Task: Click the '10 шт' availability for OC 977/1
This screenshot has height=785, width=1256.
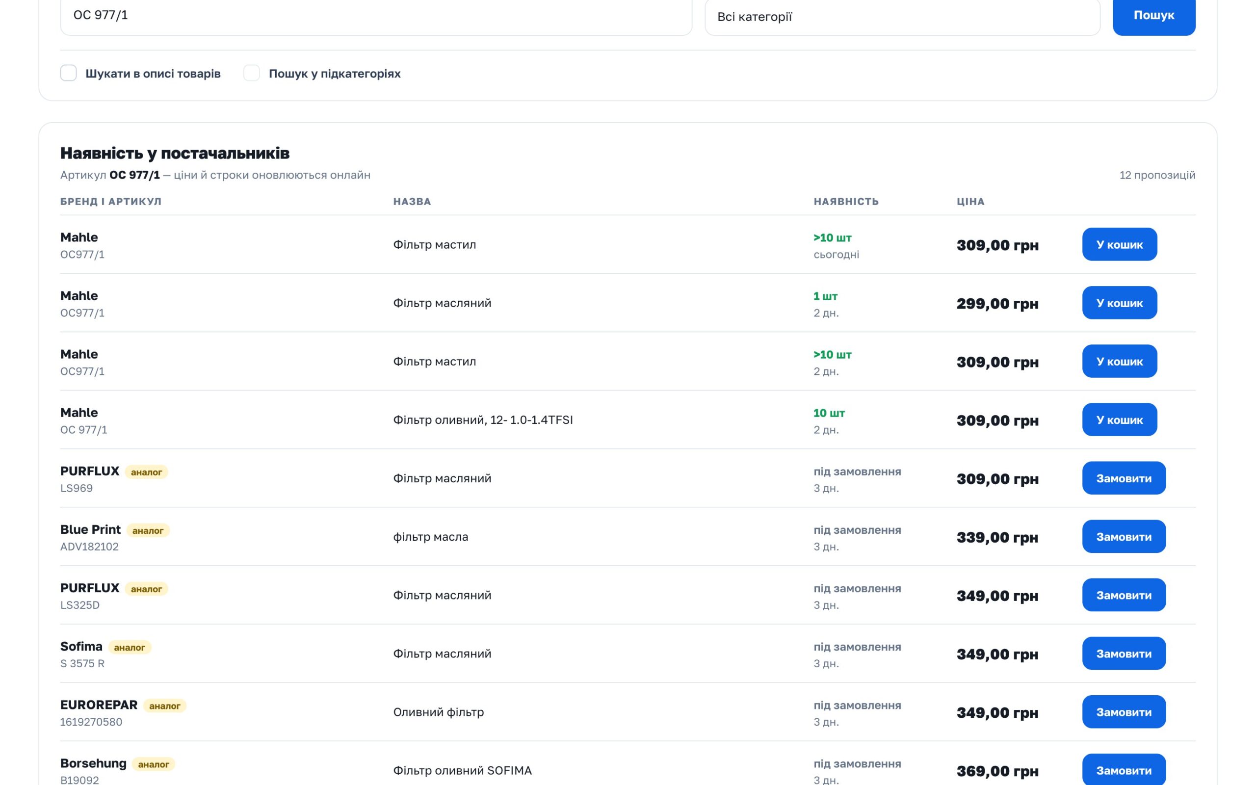Action: (829, 413)
